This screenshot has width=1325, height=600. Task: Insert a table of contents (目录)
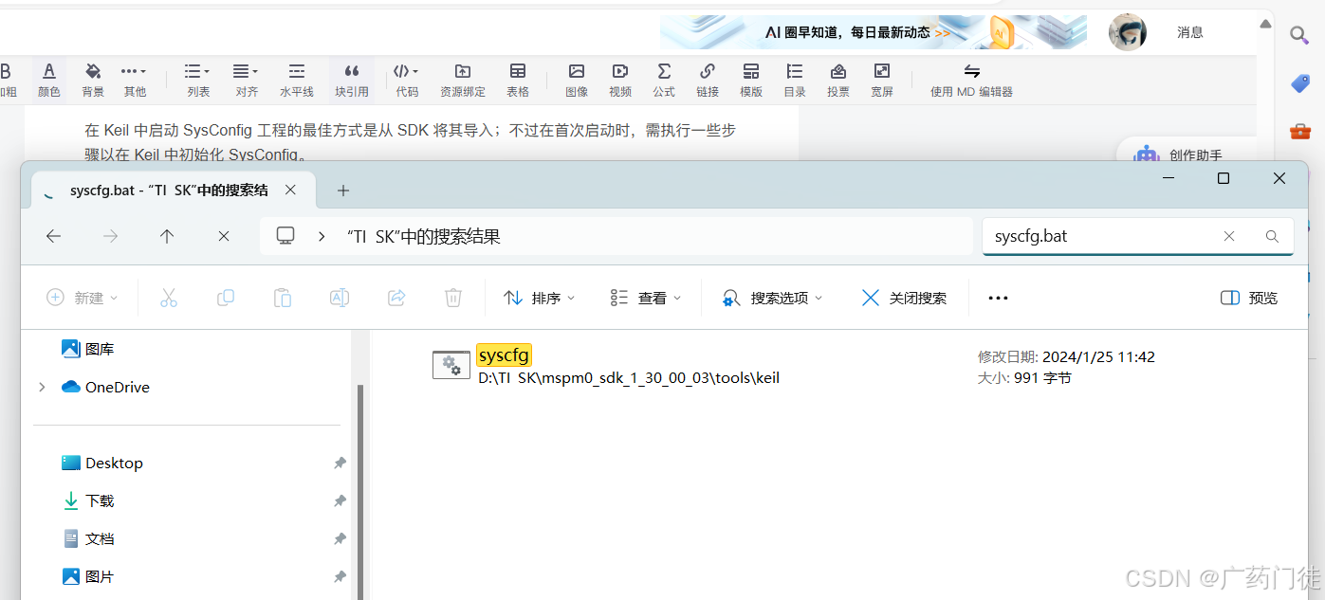[x=795, y=80]
